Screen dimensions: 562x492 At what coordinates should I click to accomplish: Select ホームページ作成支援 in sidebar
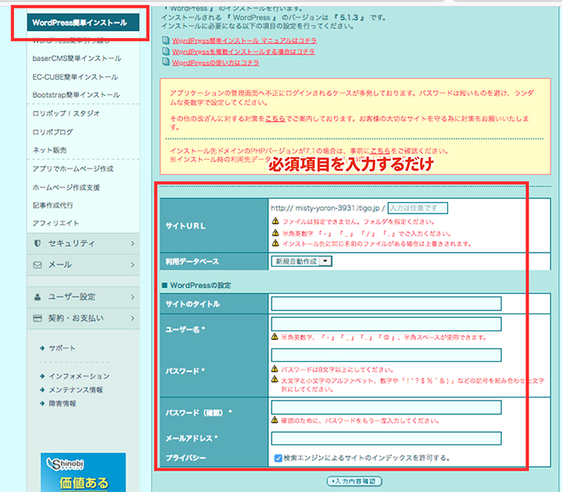(x=66, y=187)
